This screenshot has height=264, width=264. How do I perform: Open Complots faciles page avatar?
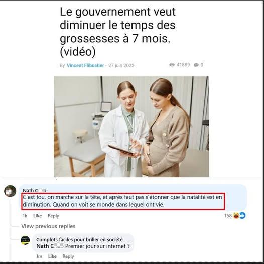point(25,240)
